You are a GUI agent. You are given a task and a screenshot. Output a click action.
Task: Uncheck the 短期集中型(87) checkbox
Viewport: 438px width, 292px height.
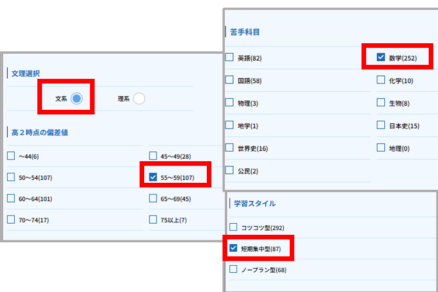click(233, 248)
